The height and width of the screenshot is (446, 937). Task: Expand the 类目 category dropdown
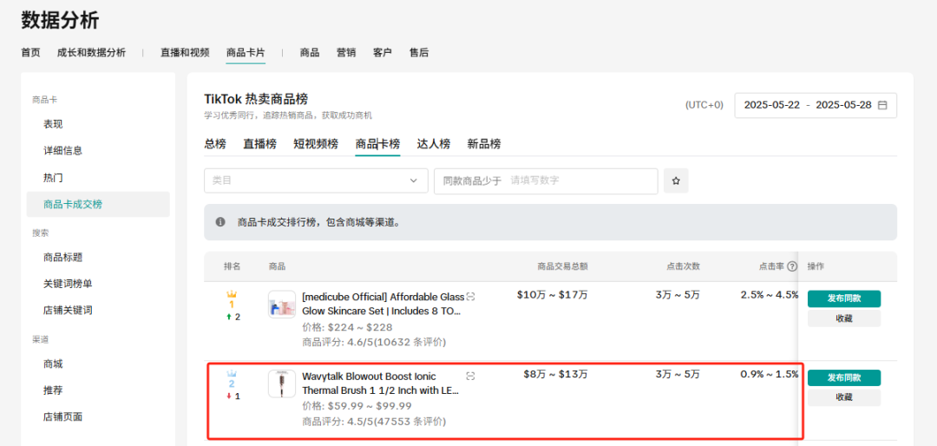coord(316,180)
